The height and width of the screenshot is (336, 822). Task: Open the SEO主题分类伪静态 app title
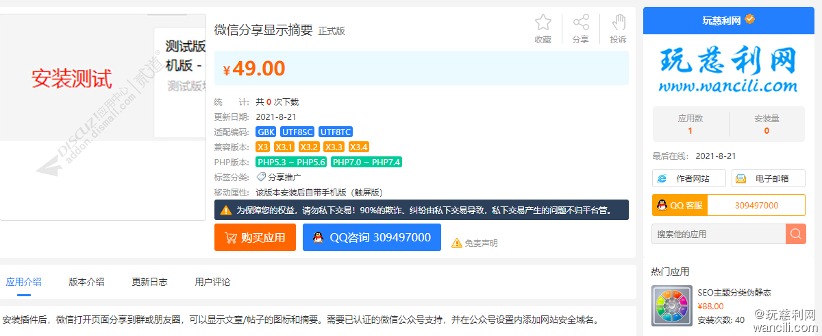pos(734,293)
